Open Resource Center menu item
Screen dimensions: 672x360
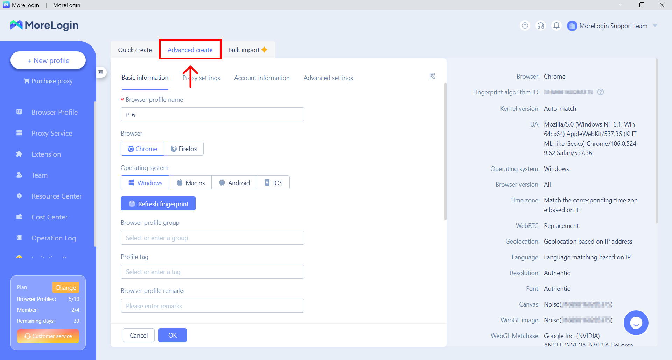[57, 196]
